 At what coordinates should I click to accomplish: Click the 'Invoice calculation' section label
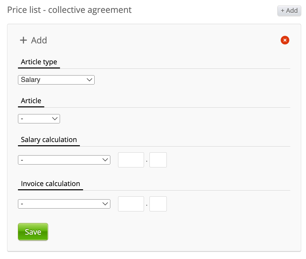point(50,184)
